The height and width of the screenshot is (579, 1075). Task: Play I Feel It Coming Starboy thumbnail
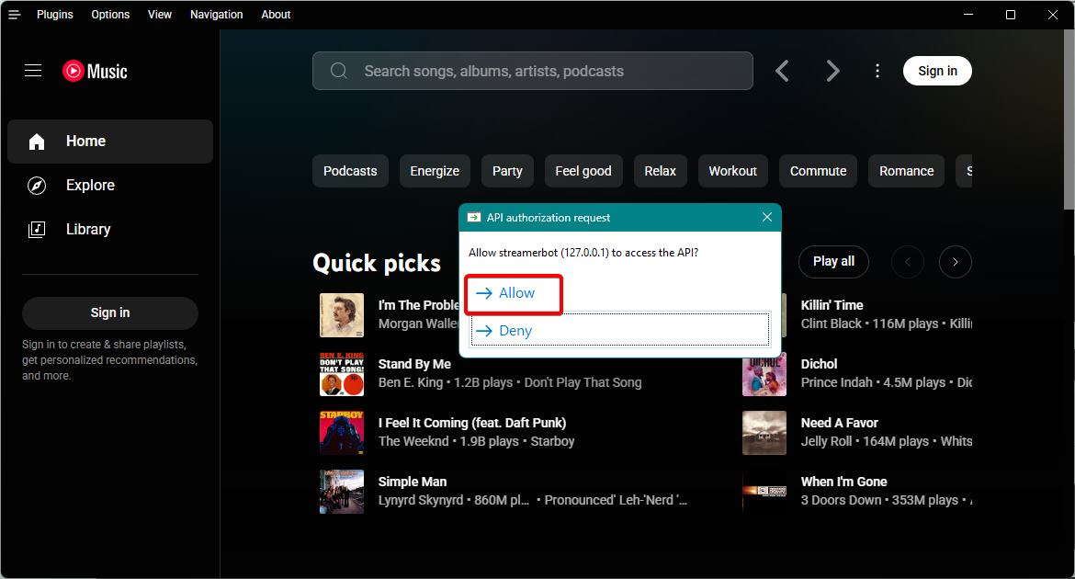pyautogui.click(x=342, y=433)
